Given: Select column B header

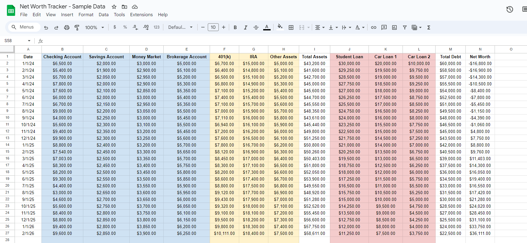Looking at the screenshot, I should tap(62, 49).
